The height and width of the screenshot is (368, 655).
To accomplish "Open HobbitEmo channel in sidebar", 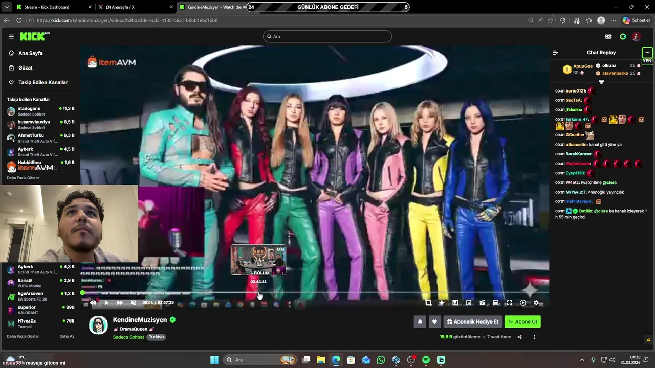I will [40, 165].
